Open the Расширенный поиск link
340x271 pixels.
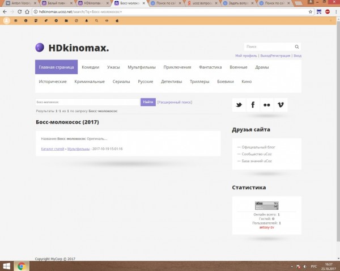coord(175,102)
